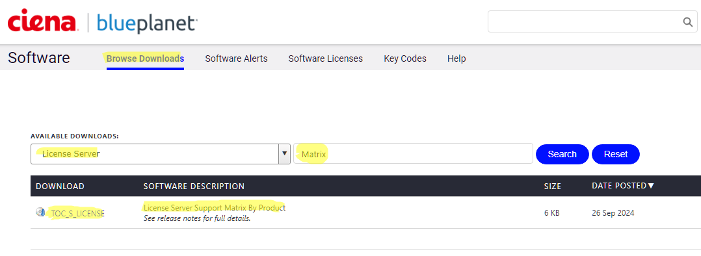Go to Software Licenses tab
This screenshot has height=256, width=701.
325,58
